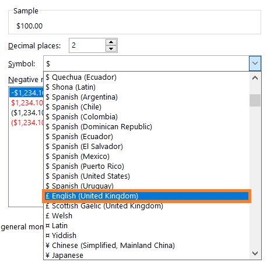Click the list scrollbar down arrow

pos(255,253)
